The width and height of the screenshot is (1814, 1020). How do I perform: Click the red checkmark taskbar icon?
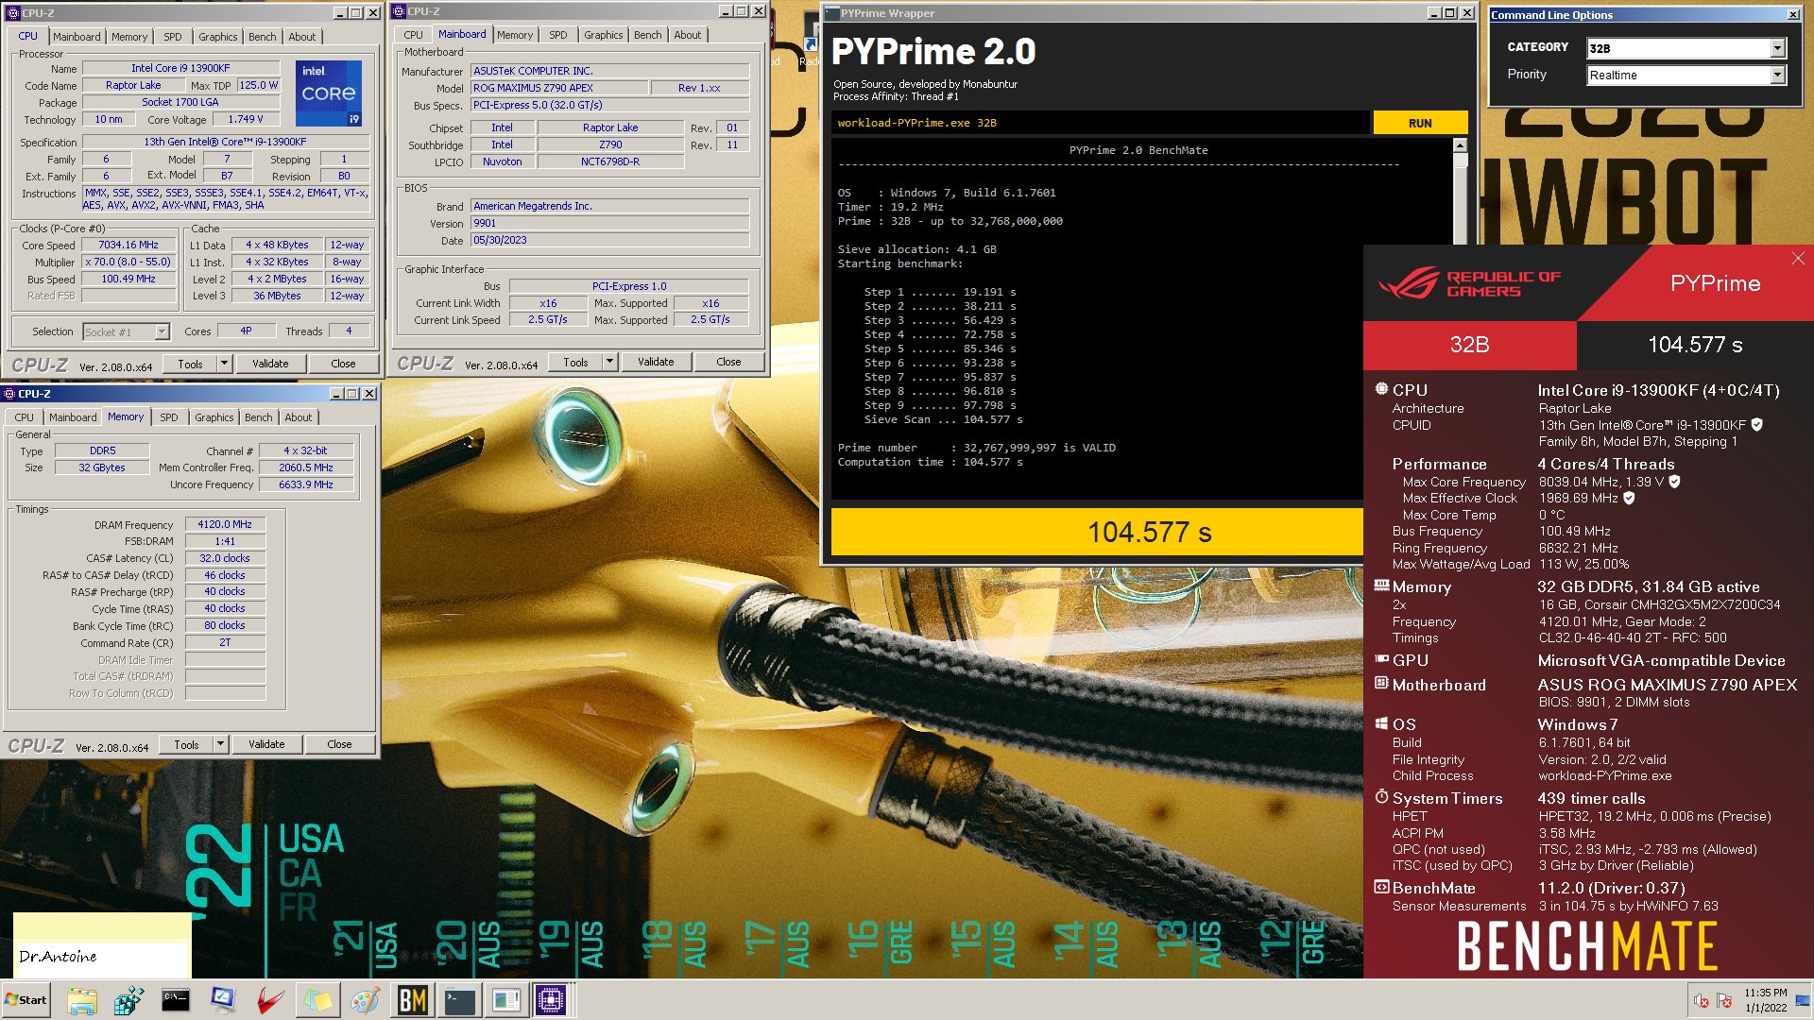(x=270, y=1000)
